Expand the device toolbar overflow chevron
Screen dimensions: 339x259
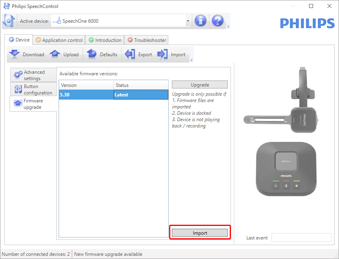click(x=191, y=60)
